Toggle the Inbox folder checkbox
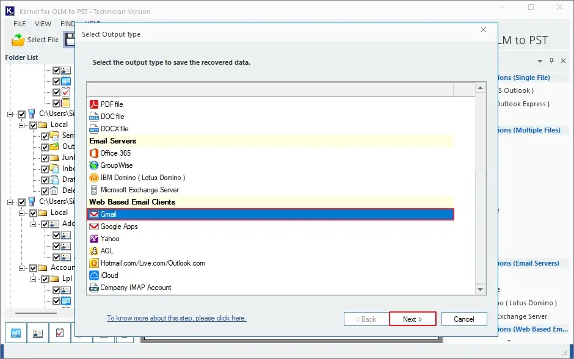Screen dimensions: 574x359 [x=45, y=169]
